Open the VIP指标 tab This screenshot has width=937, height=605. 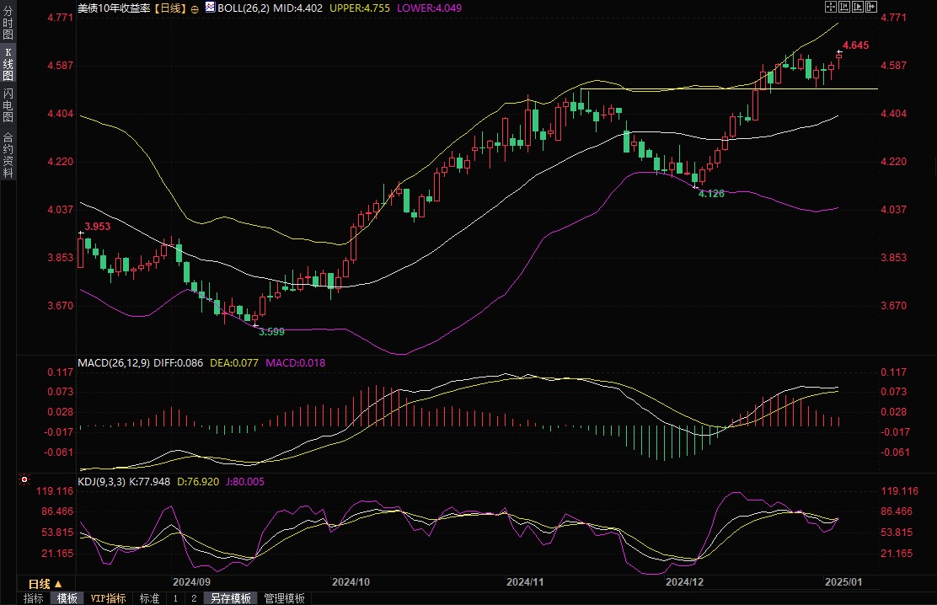coord(109,598)
